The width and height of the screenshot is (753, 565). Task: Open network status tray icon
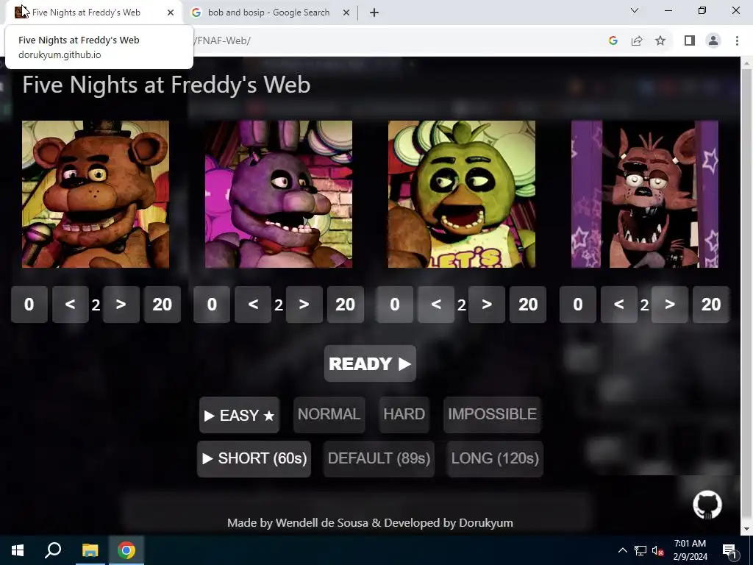[x=640, y=550]
